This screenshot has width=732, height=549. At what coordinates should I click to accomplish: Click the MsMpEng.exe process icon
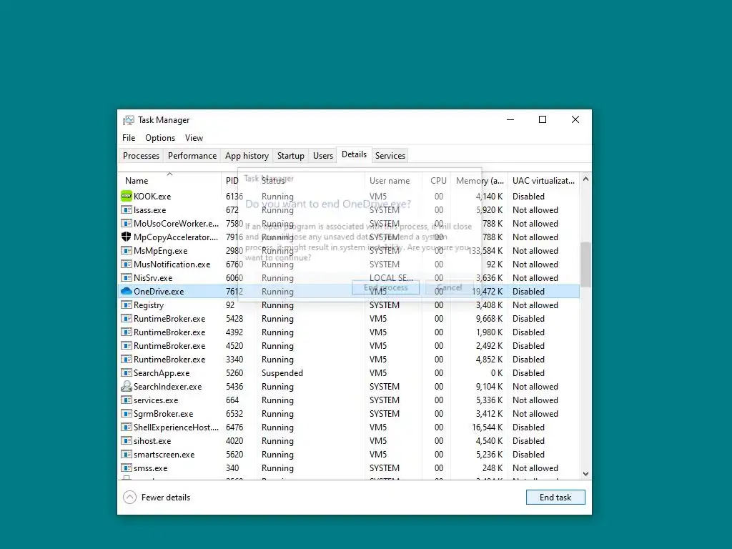click(126, 250)
